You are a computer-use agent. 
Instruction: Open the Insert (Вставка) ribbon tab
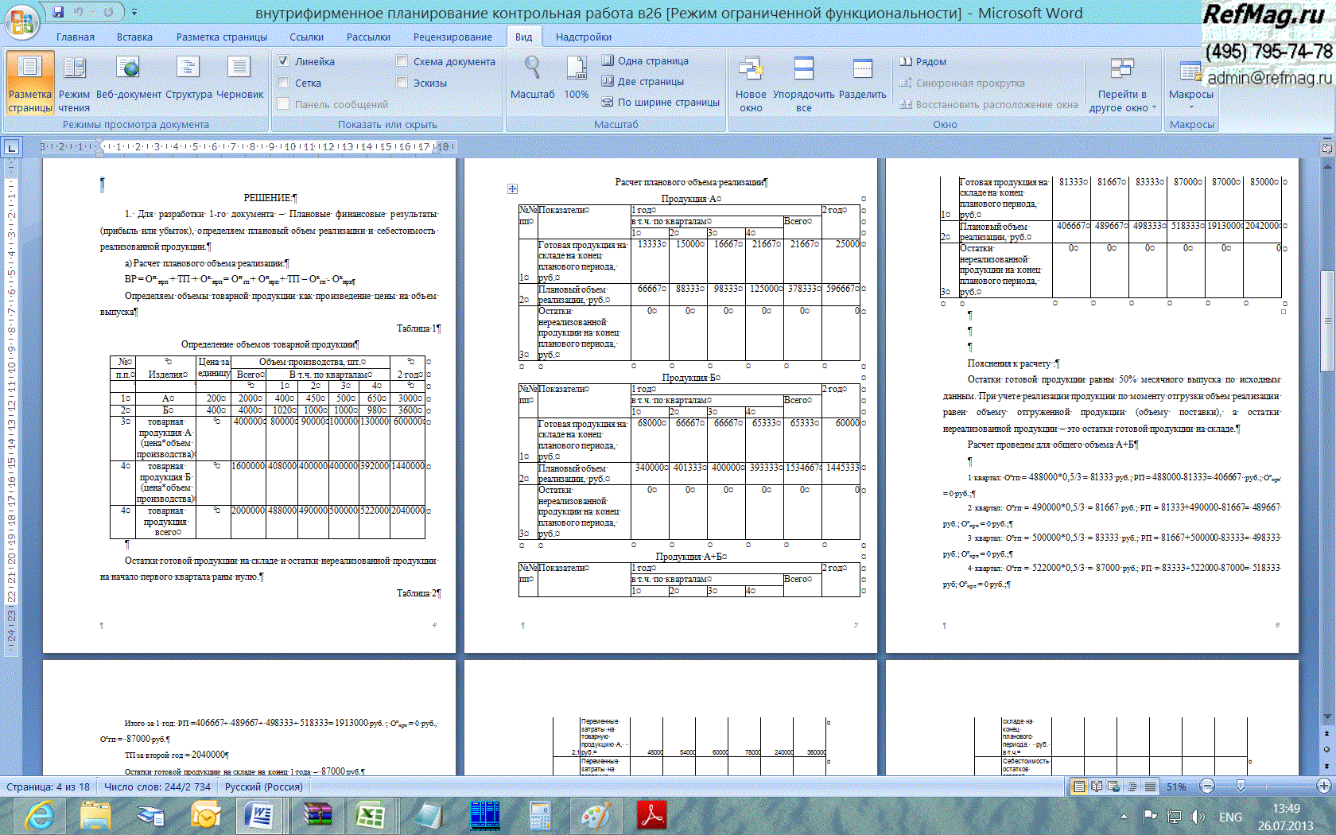click(134, 37)
